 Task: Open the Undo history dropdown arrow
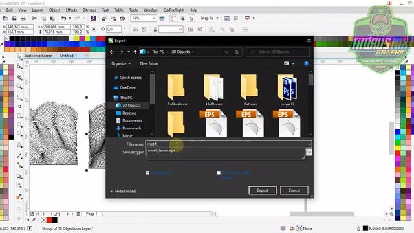click(70, 18)
